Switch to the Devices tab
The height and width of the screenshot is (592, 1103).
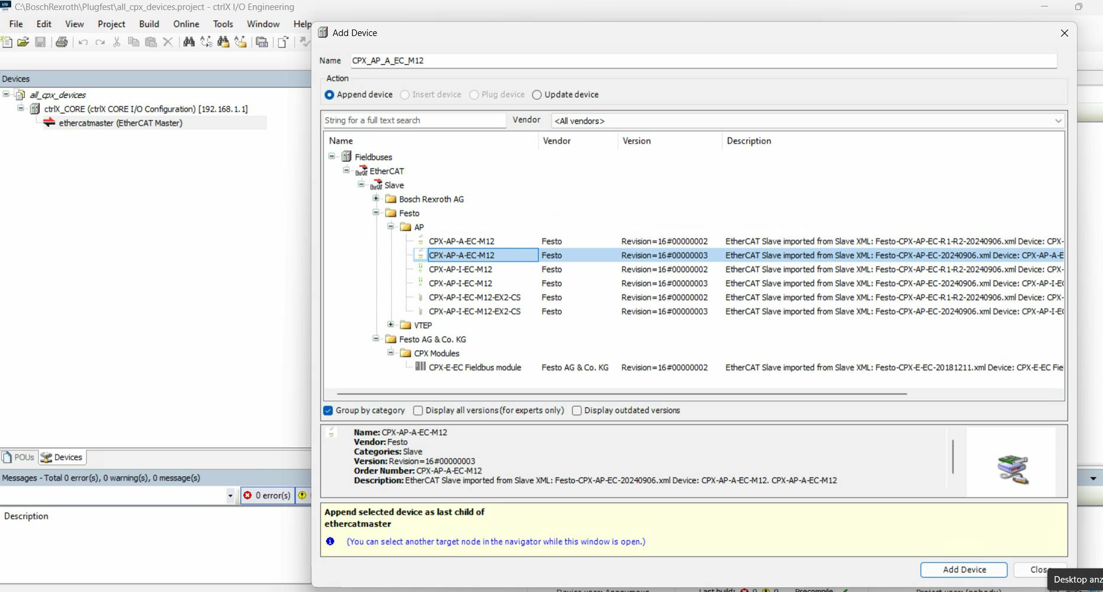(x=62, y=457)
